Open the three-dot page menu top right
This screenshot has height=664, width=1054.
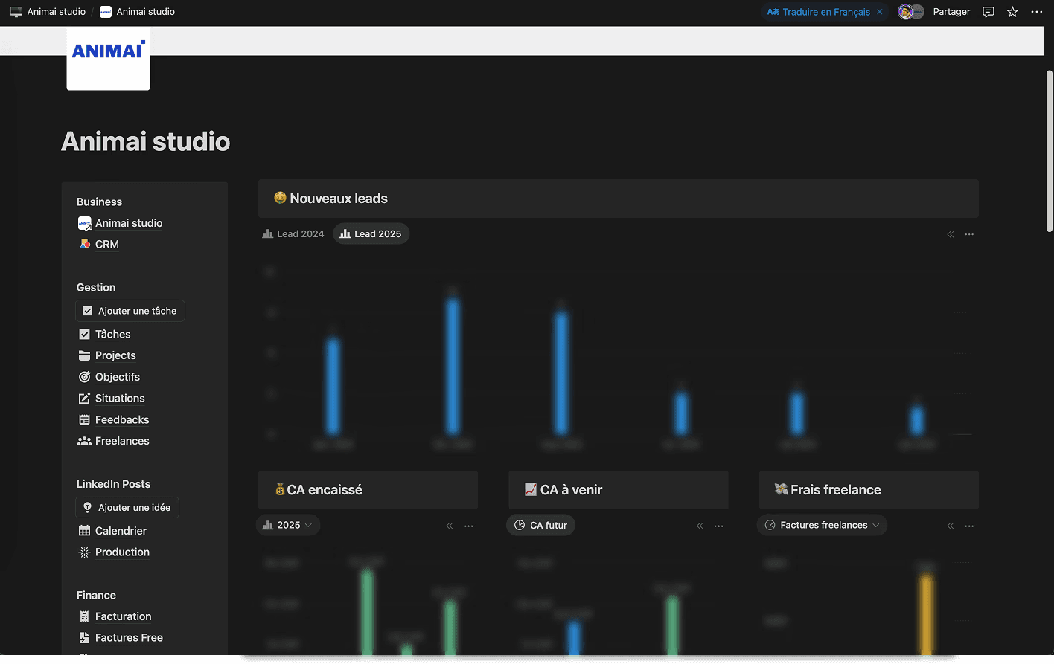1037,12
